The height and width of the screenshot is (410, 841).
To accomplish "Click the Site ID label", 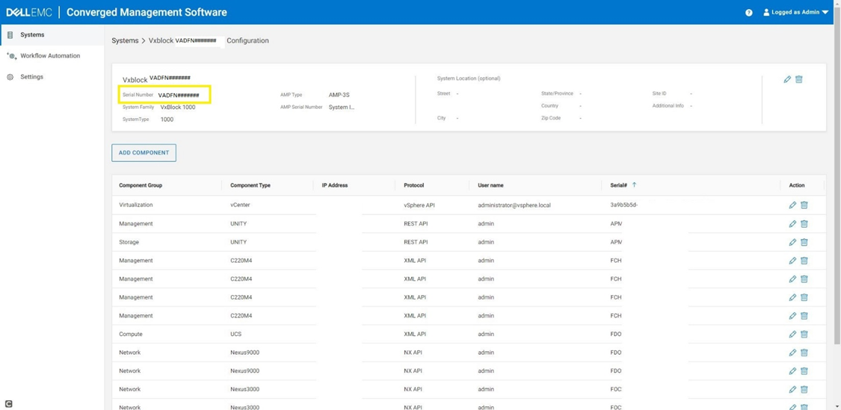I will pyautogui.click(x=659, y=94).
